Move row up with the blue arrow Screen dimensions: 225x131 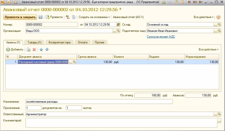(x=41, y=49)
